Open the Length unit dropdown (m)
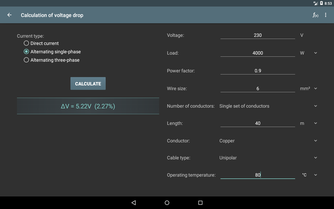Screen dimensions: 334x209 point(309,123)
